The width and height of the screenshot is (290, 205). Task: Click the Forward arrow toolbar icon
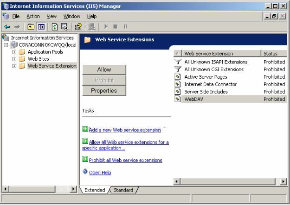click(17, 27)
